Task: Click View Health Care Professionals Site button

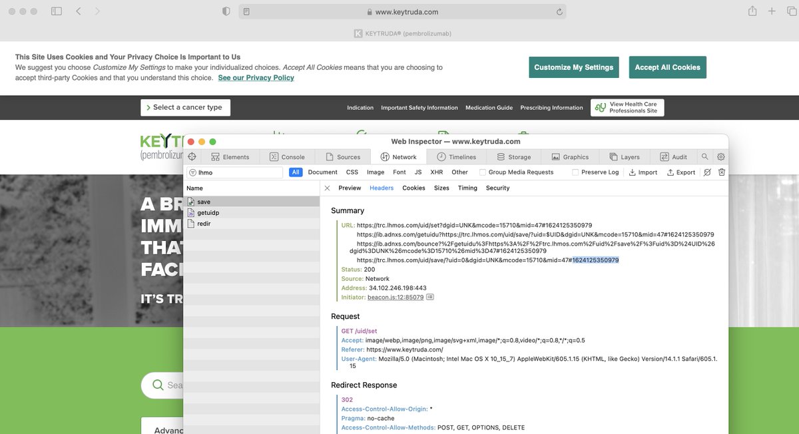Action: (627, 108)
